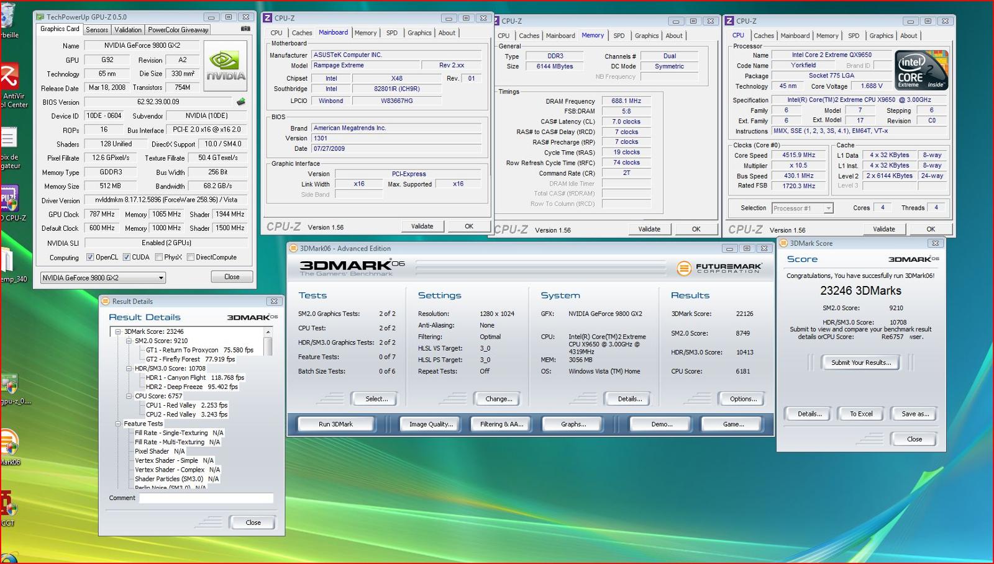Click OK in the Memory CPU-Z window
994x564 pixels.
696,229
